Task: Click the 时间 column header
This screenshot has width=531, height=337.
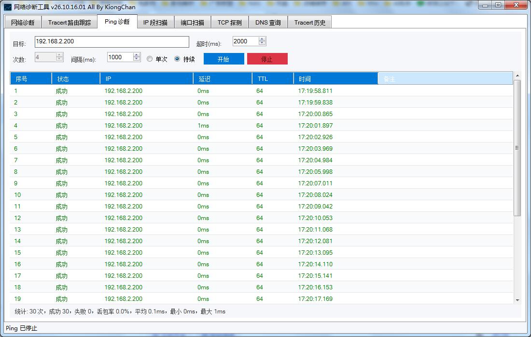Action: tap(335, 78)
